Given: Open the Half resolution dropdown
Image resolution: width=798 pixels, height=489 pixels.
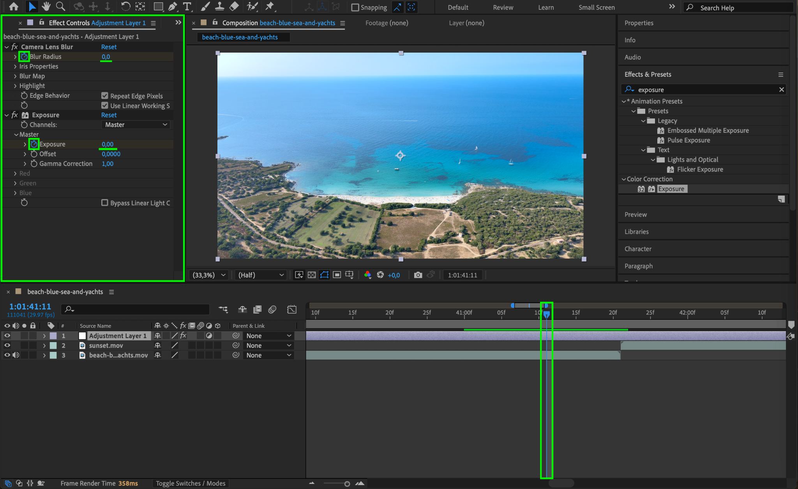Looking at the screenshot, I should coord(260,275).
